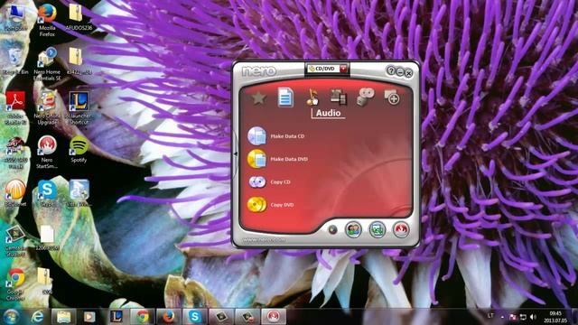Click the small color wheel button in Nero
Screen dimensions: 578x325
(x=332, y=230)
